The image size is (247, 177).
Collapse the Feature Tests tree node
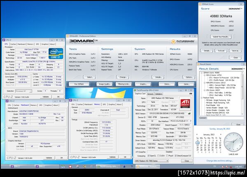(202, 98)
